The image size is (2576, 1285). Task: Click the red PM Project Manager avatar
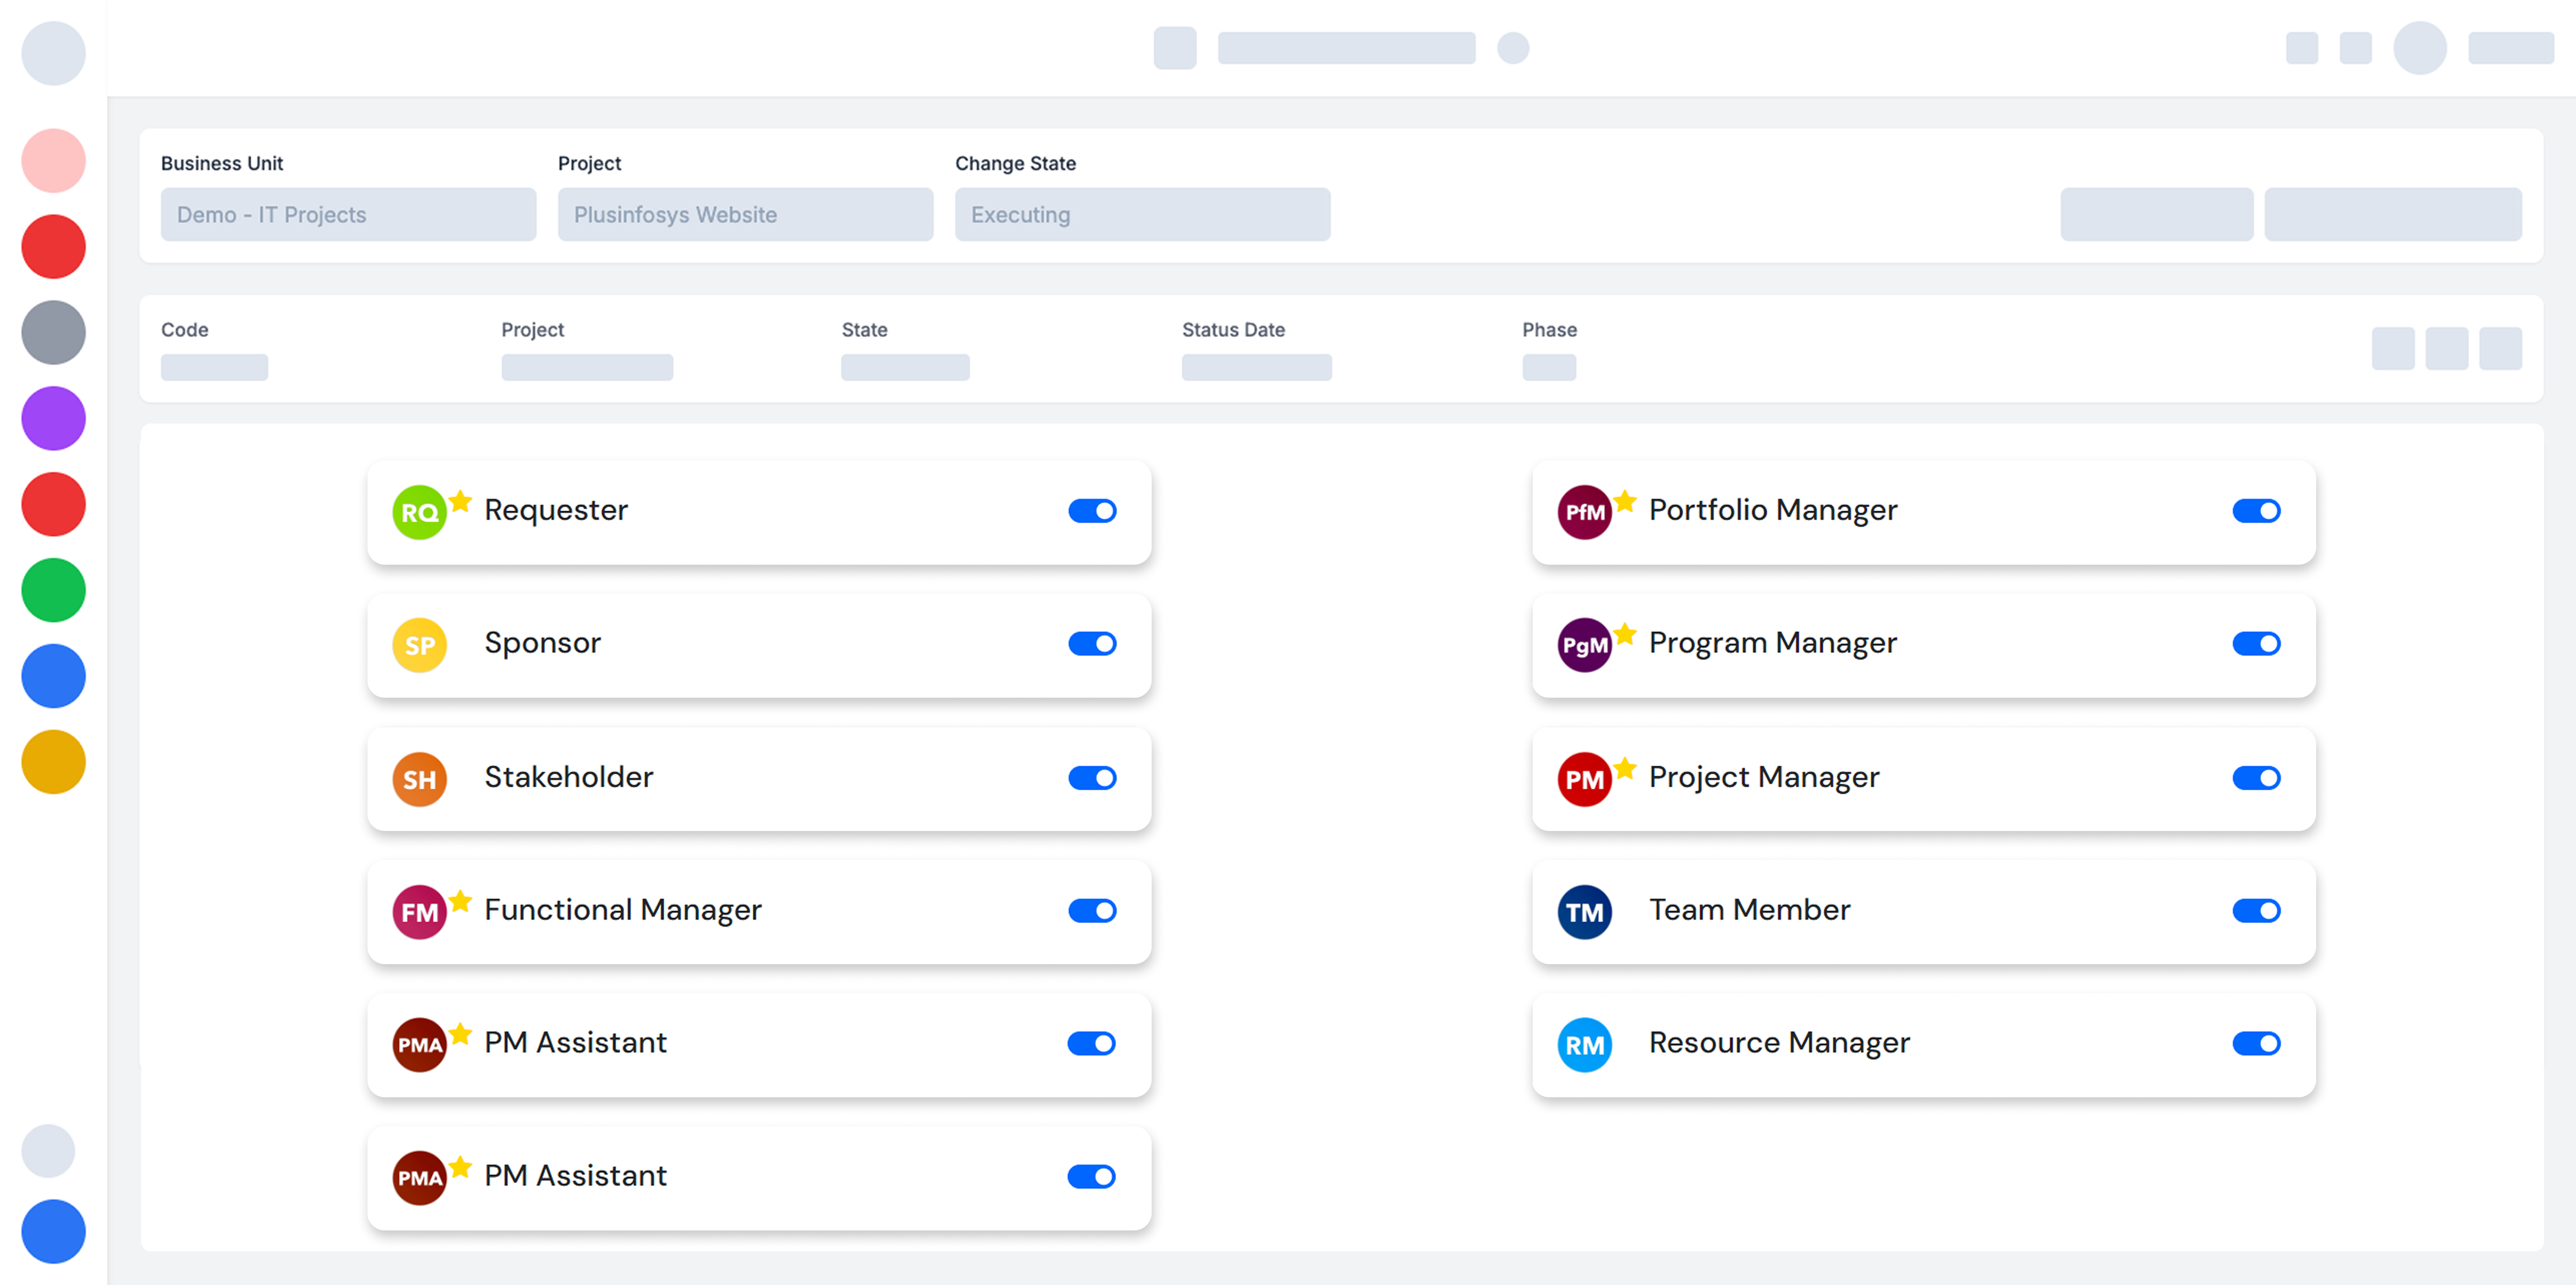1584,779
